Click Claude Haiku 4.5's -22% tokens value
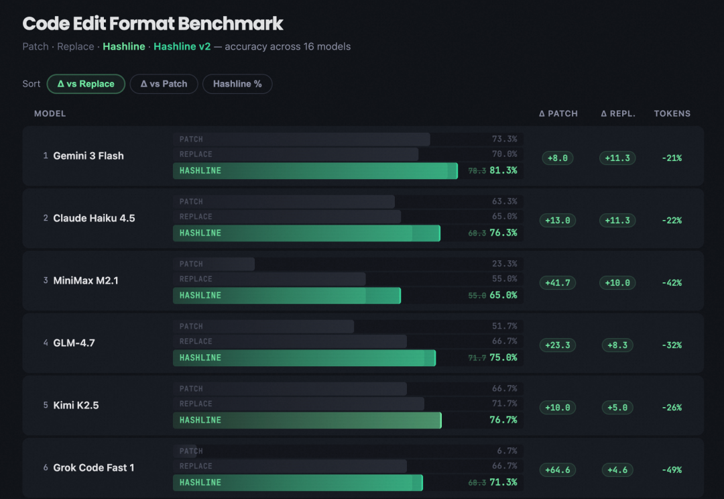Screen dimensions: 724x499 (672, 220)
